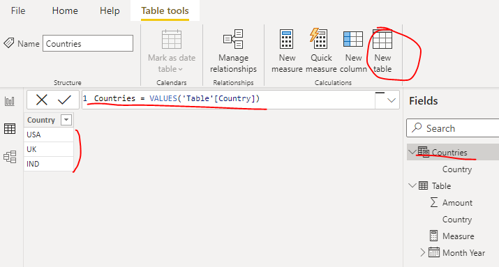This screenshot has width=499, height=267.
Task: Select the Table tools tab
Action: pyautogui.click(x=165, y=11)
